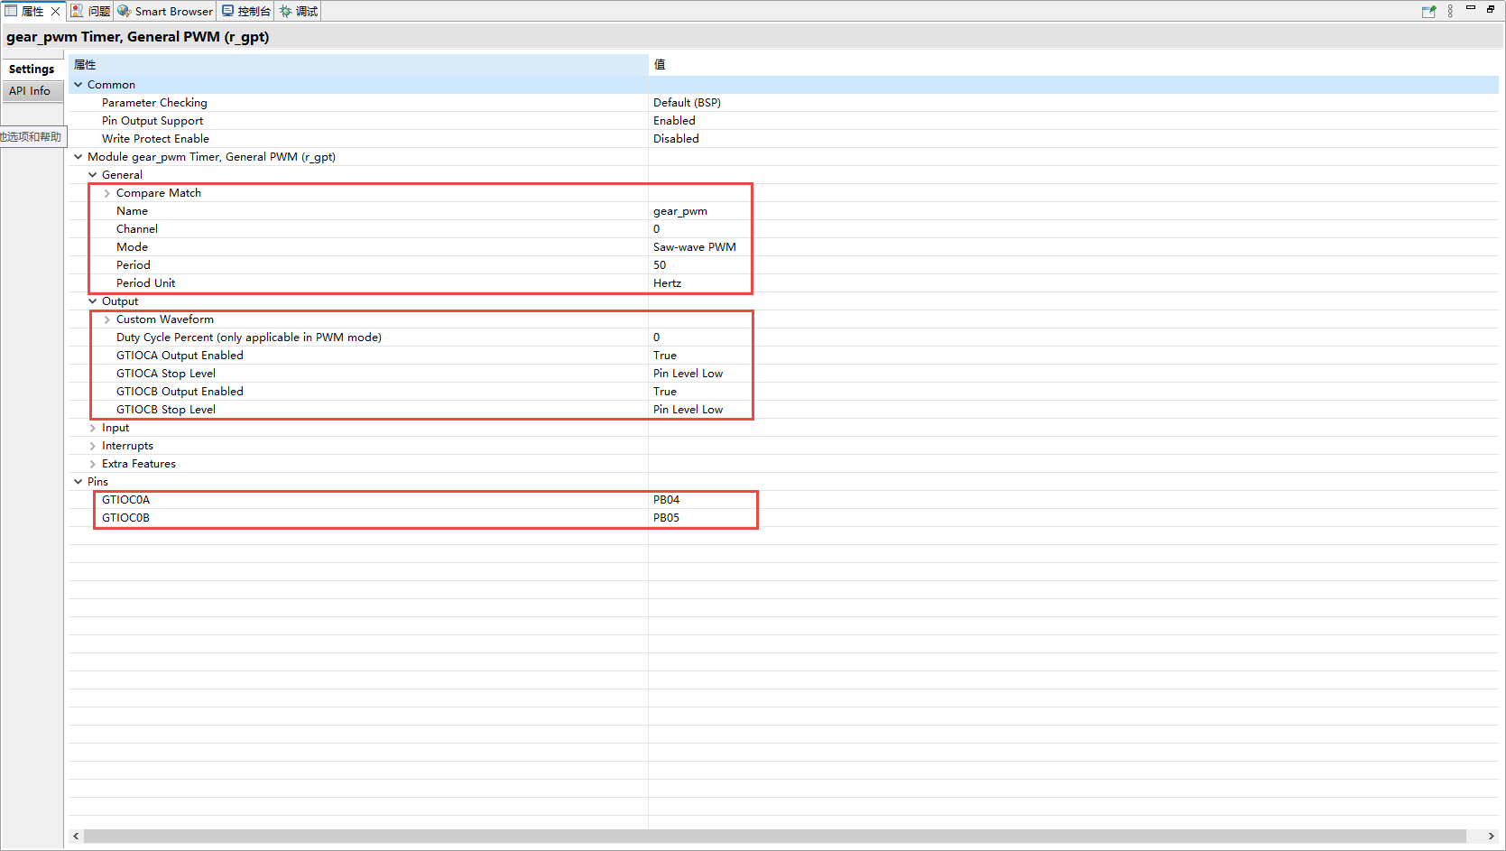The width and height of the screenshot is (1506, 851).
Task: Select the GTIOC0B pin row label
Action: click(125, 518)
